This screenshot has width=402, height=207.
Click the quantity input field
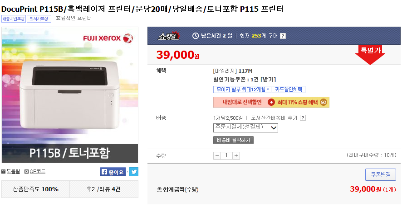pyautogui.click(x=226, y=155)
